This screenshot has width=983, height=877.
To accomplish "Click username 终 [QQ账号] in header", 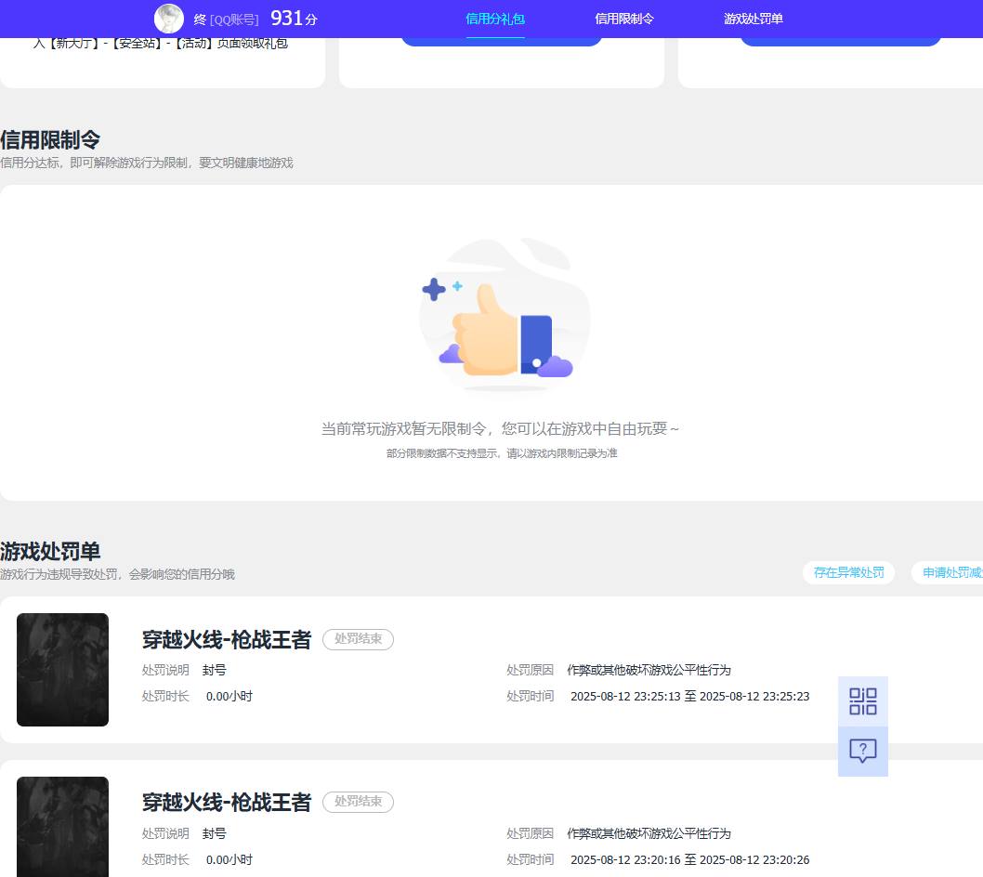I will click(x=227, y=20).
